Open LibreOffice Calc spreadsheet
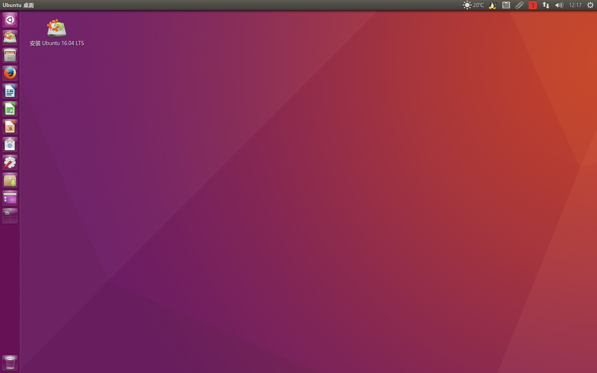Image resolution: width=597 pixels, height=373 pixels. [10, 109]
